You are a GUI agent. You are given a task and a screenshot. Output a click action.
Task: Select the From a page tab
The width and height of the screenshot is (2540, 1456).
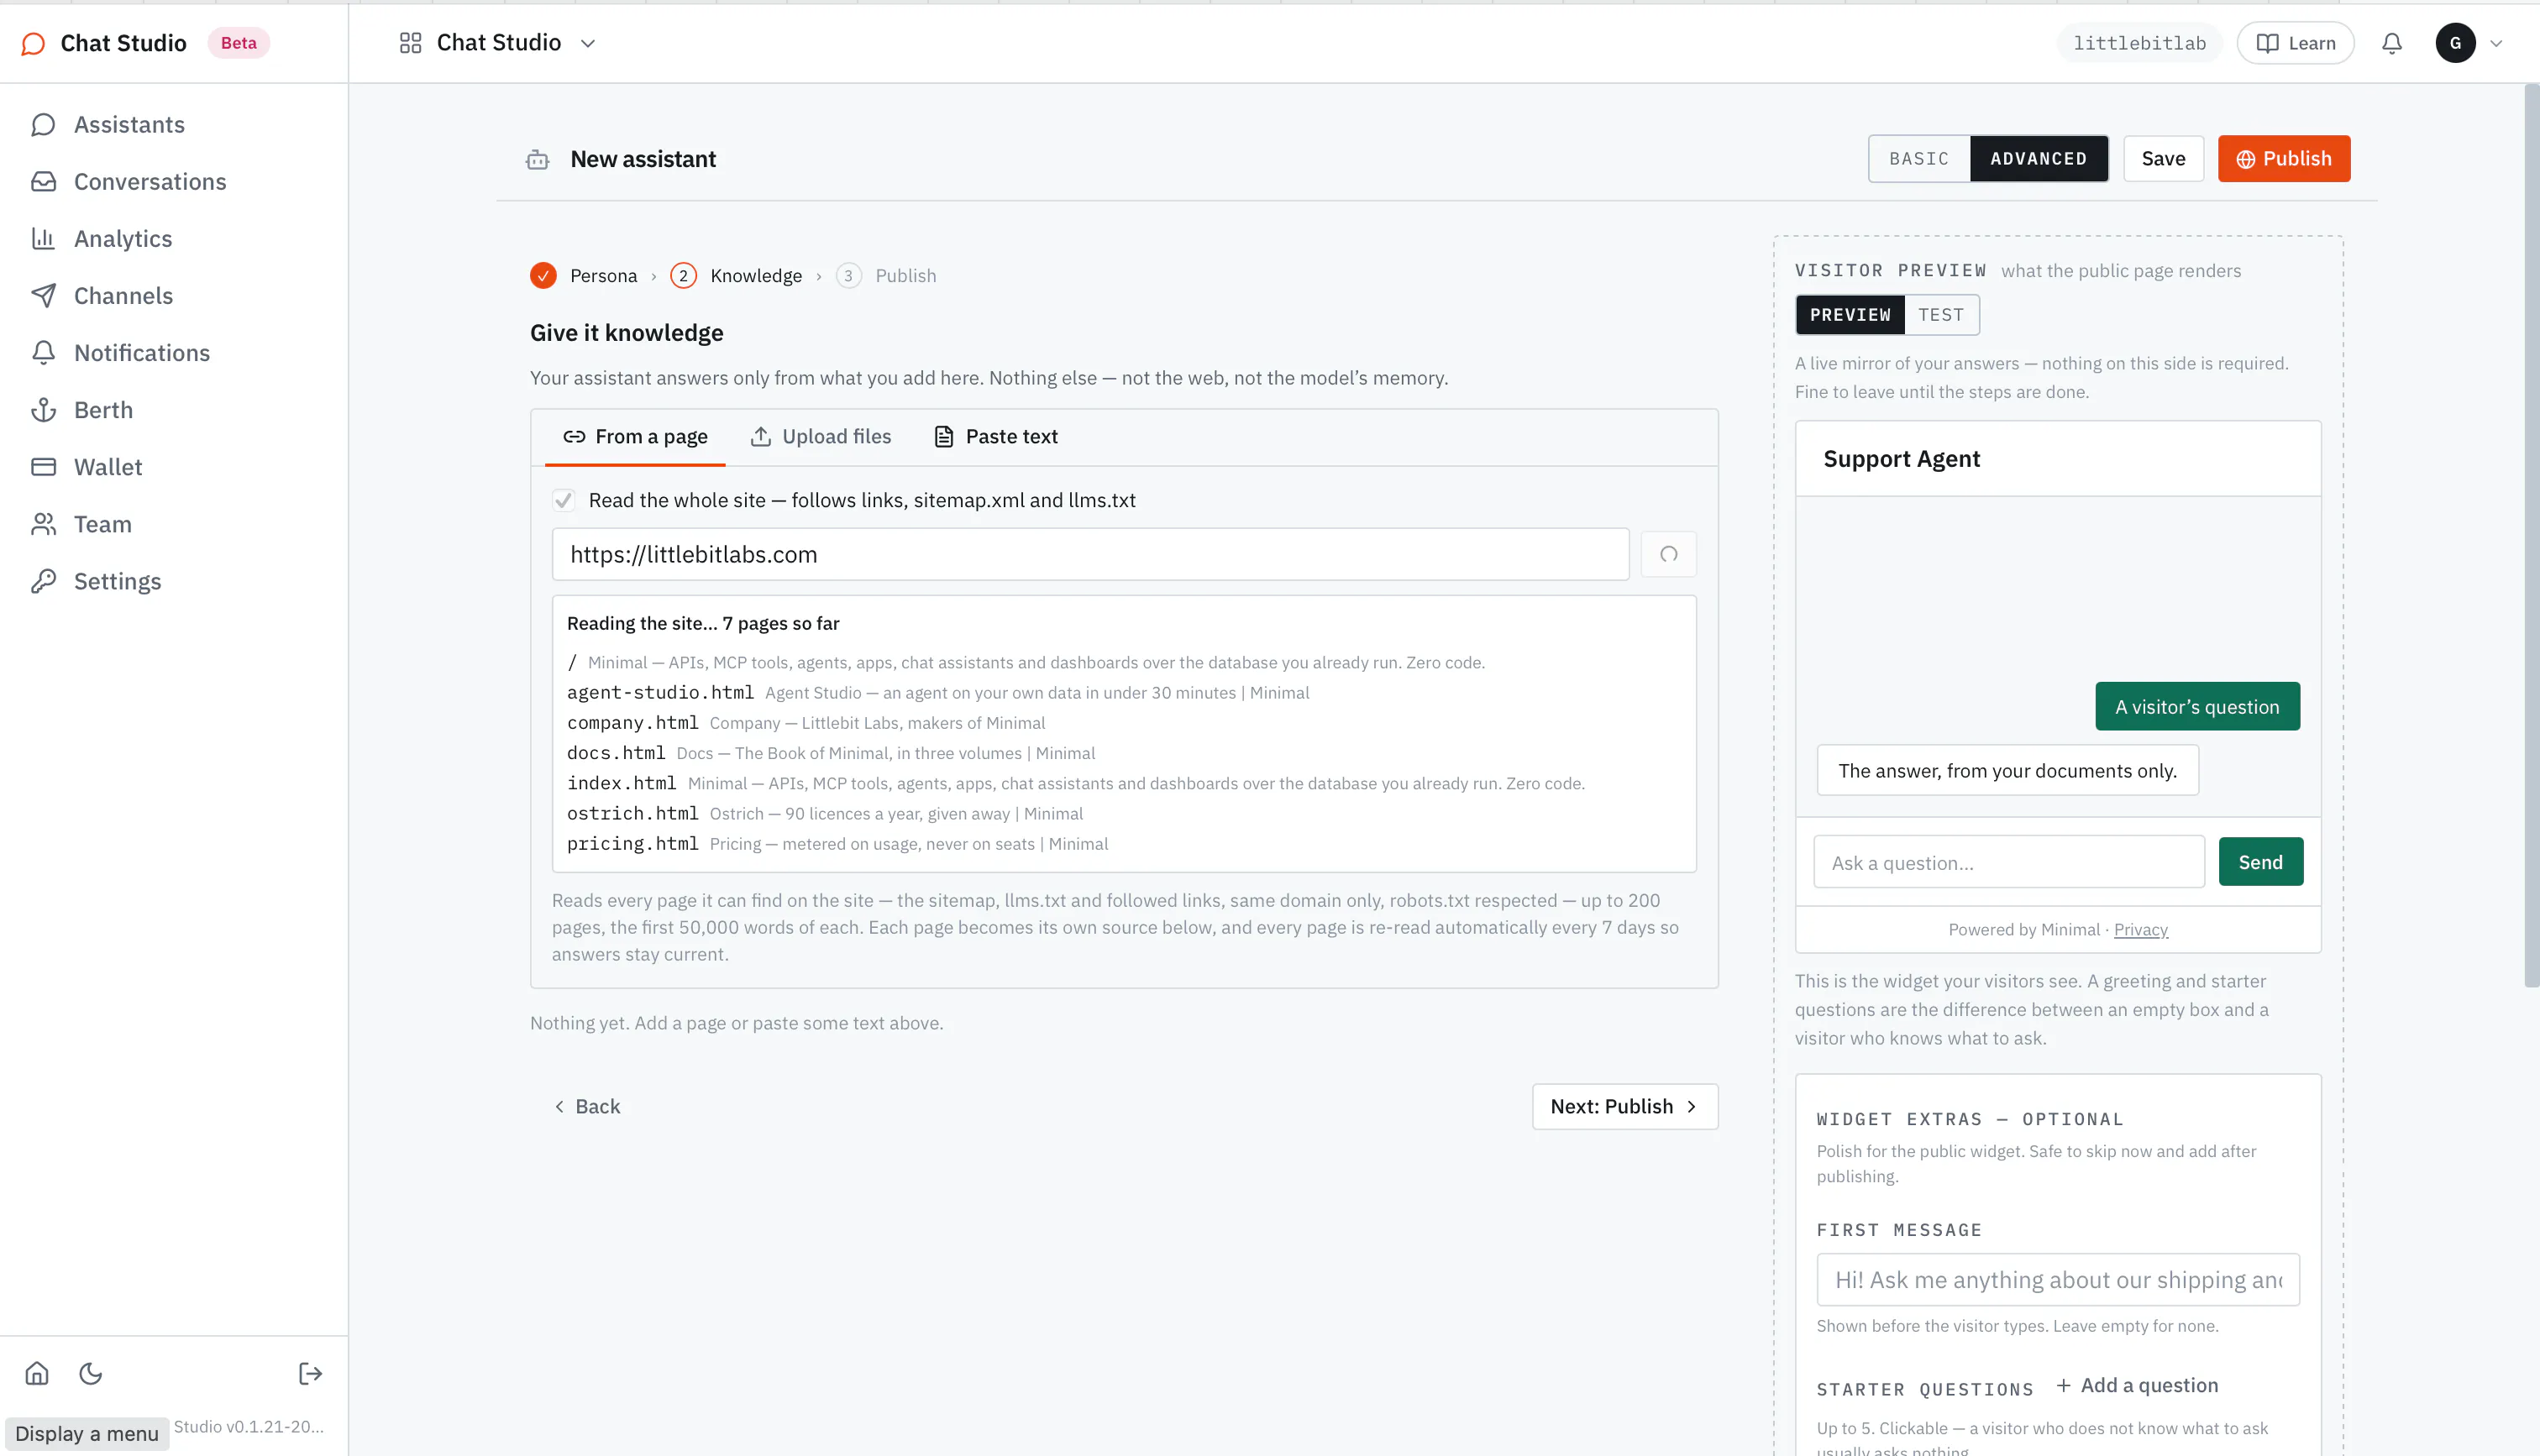pyautogui.click(x=635, y=437)
